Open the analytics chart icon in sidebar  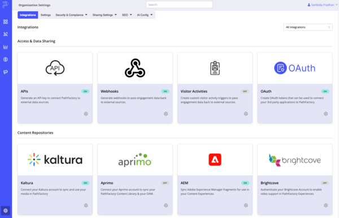(6, 47)
